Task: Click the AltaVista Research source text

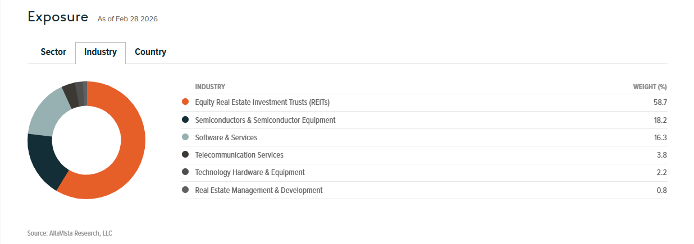Action: (70, 233)
